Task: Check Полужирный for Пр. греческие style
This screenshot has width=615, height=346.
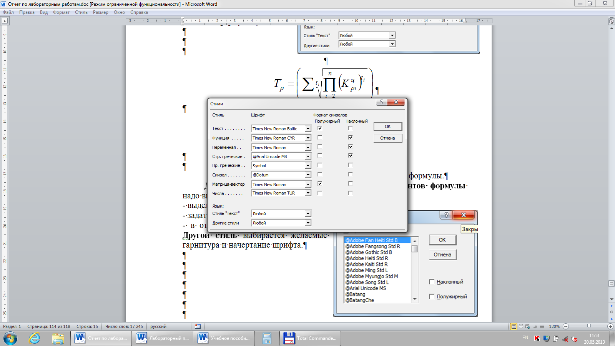Action: tap(320, 165)
